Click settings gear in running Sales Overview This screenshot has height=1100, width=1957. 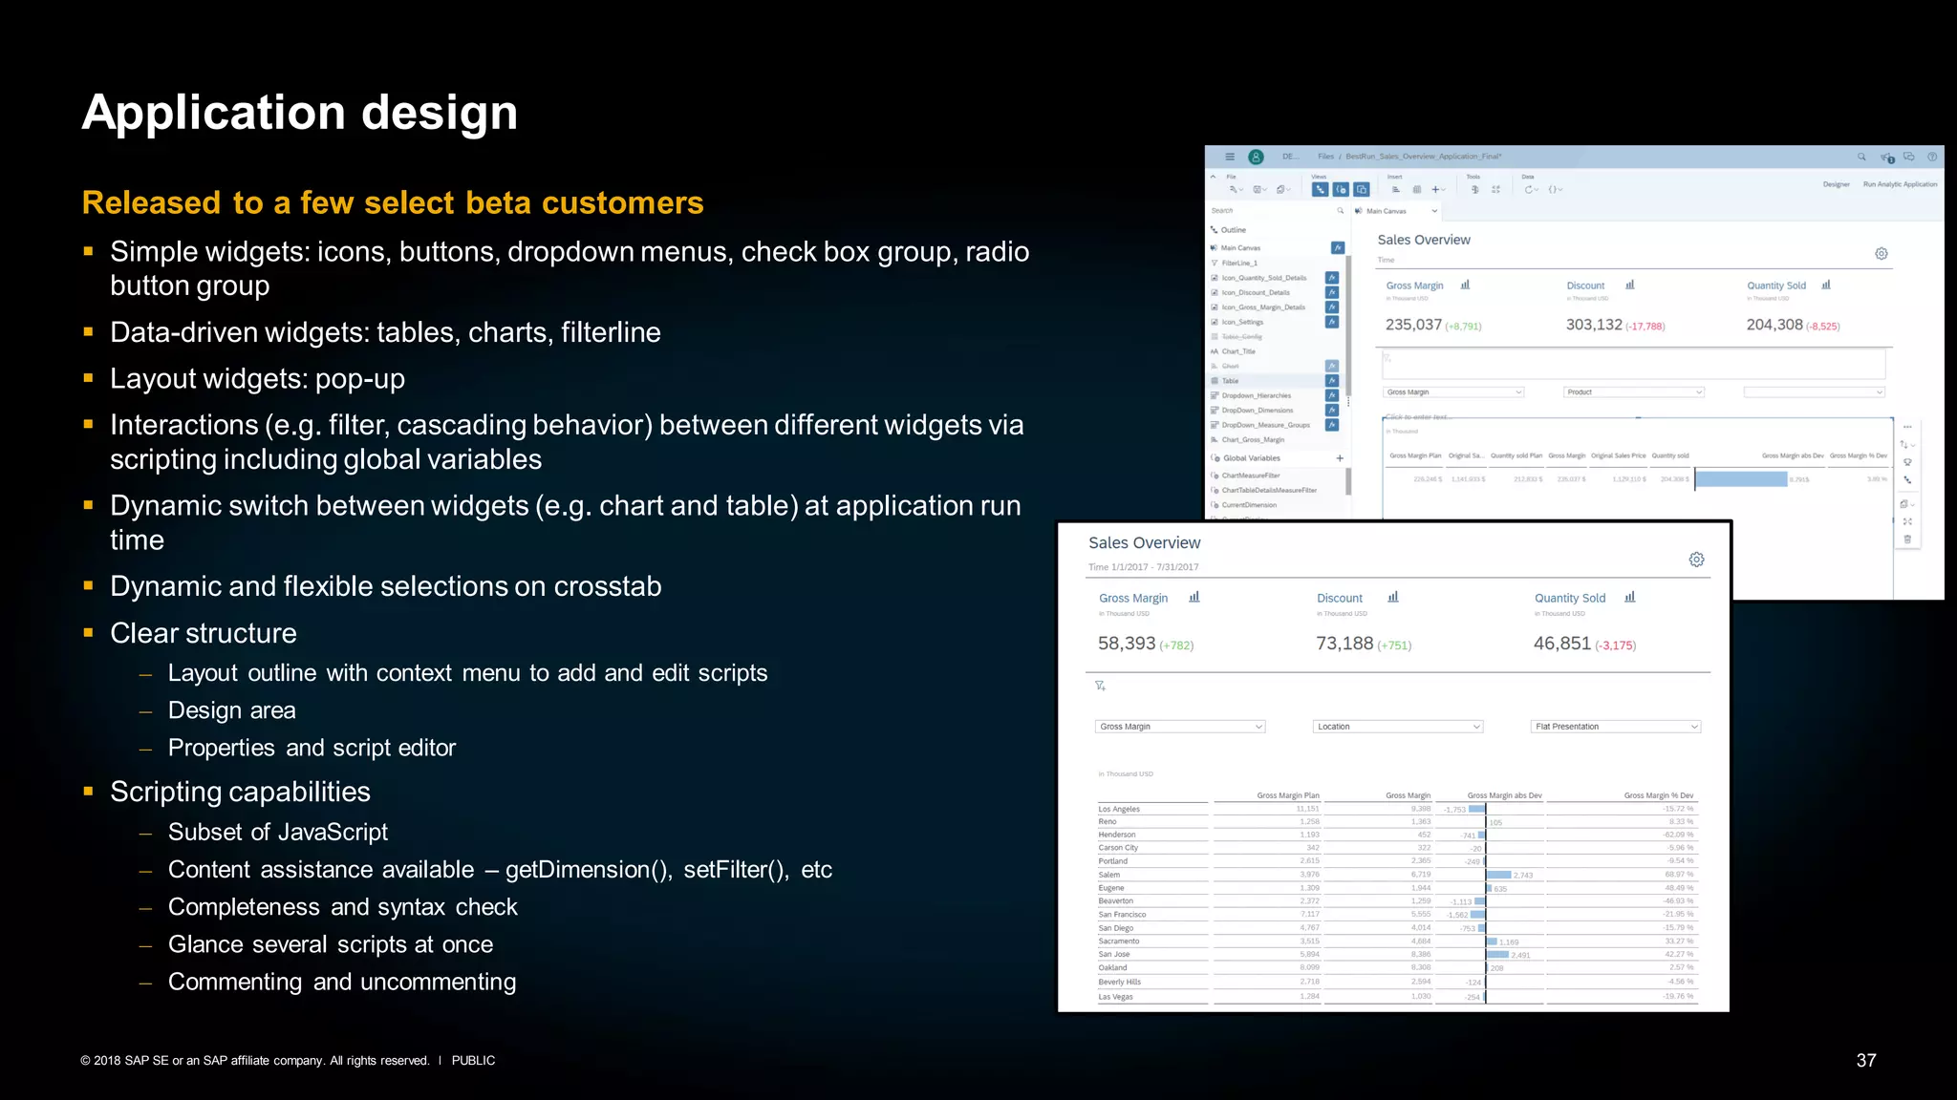(1696, 560)
